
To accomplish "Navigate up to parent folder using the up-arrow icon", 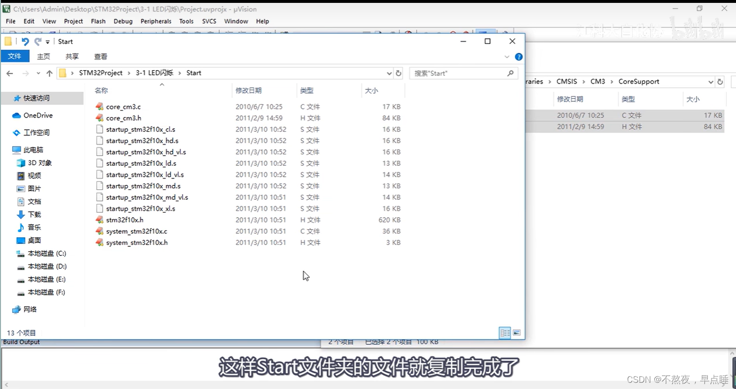I will click(50, 73).
